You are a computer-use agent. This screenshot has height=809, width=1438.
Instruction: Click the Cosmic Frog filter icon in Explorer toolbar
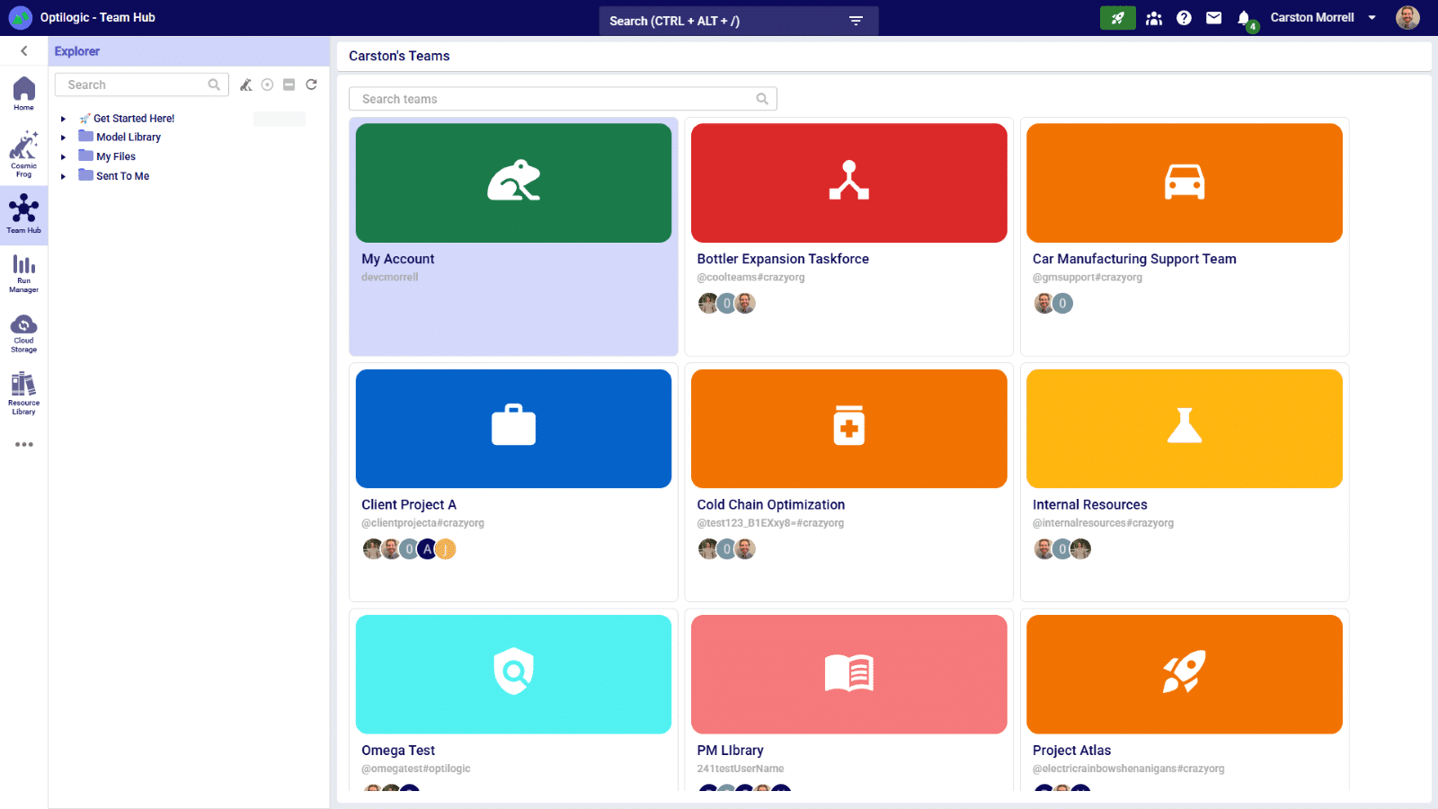click(x=245, y=84)
